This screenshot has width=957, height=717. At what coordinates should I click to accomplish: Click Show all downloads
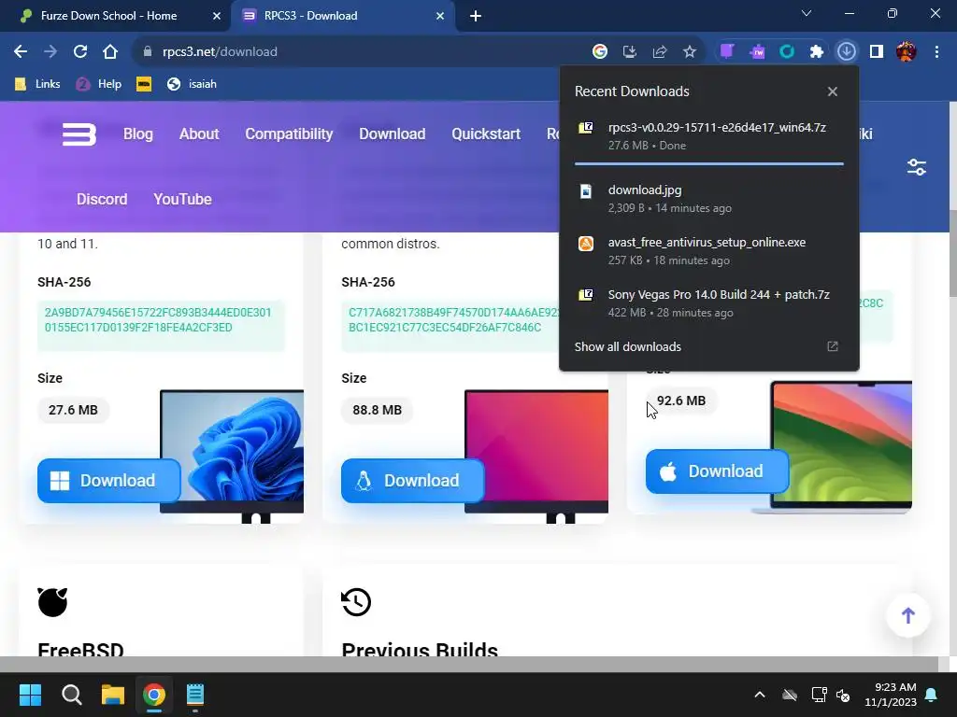click(627, 347)
